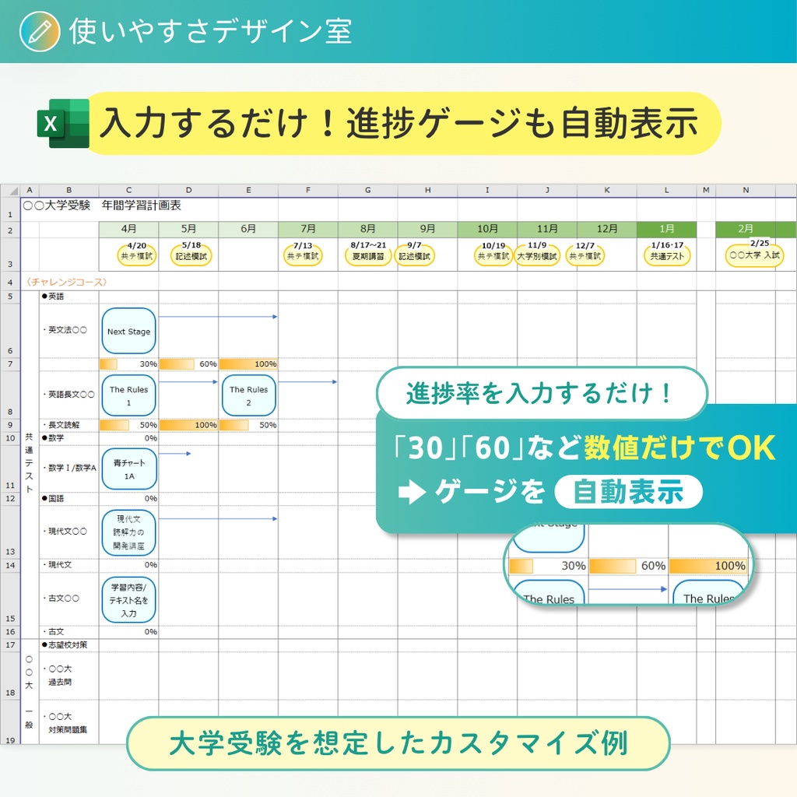Image resolution: width=797 pixels, height=797 pixels.
Task: Click the pencil logo icon in the banner
Action: pyautogui.click(x=40, y=31)
